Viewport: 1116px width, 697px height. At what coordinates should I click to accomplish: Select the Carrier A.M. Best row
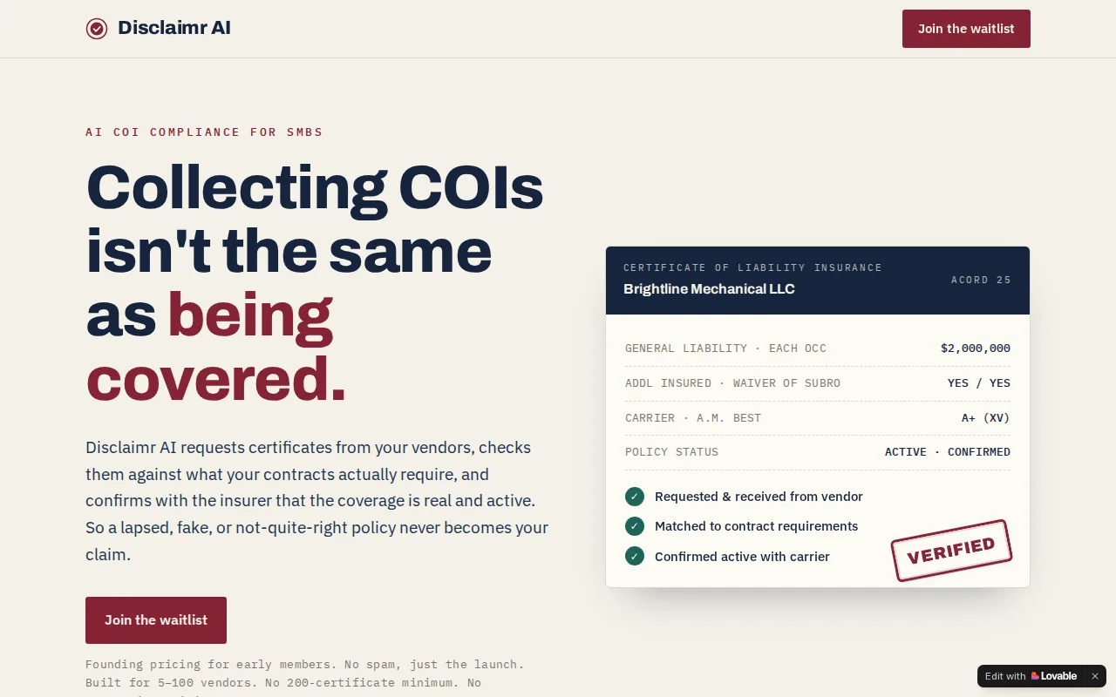tap(818, 418)
